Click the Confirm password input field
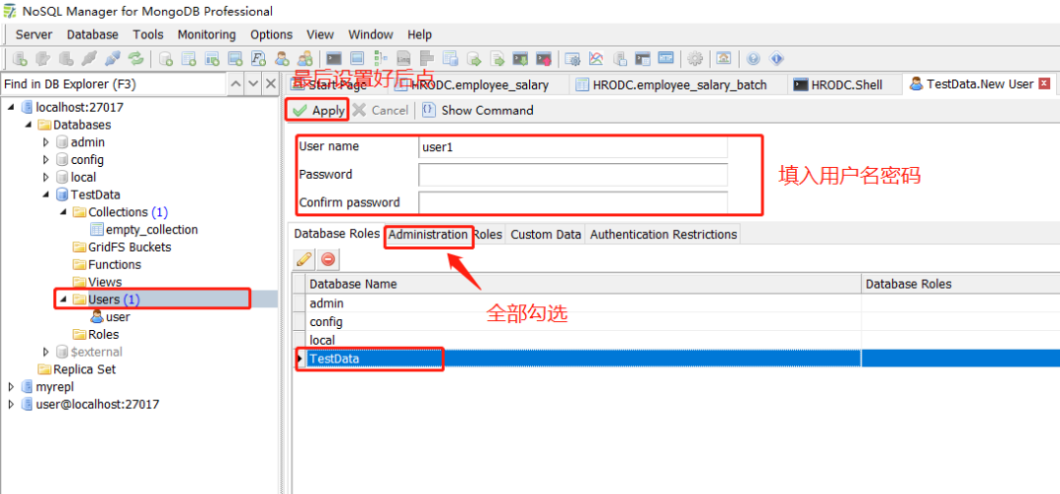1060x494 pixels. click(572, 202)
